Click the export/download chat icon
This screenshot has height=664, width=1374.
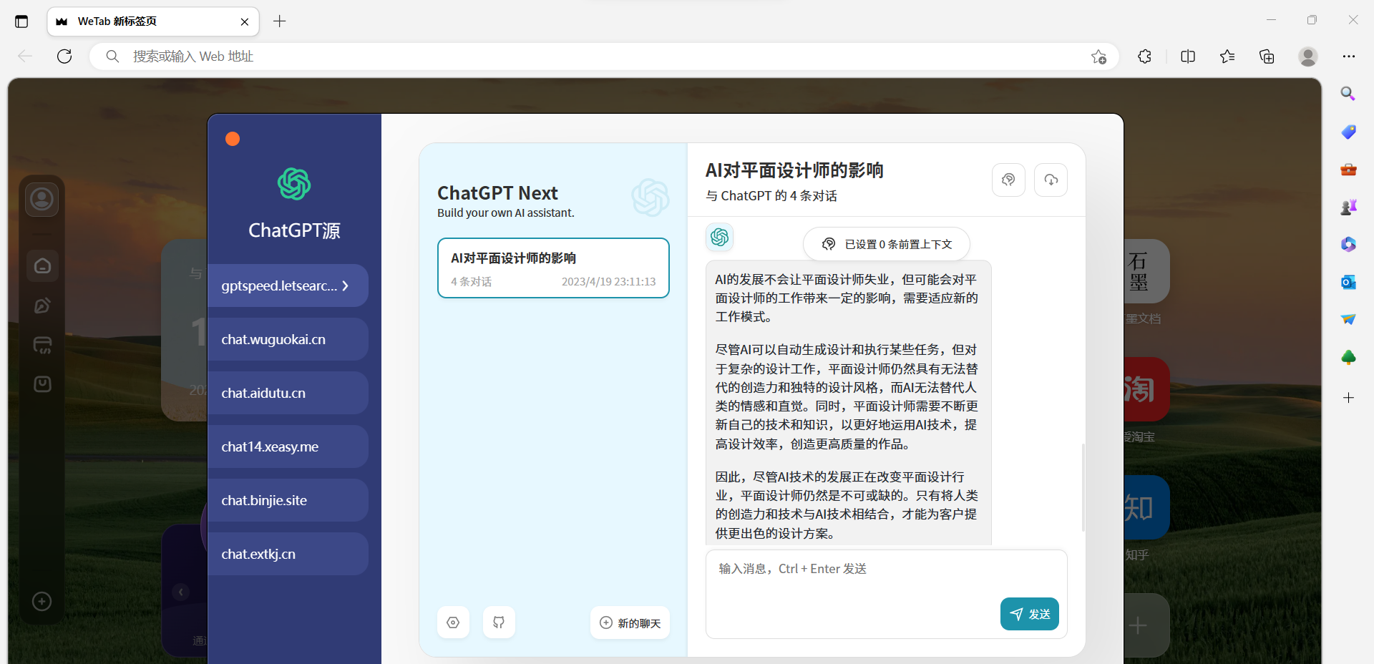coord(1051,180)
